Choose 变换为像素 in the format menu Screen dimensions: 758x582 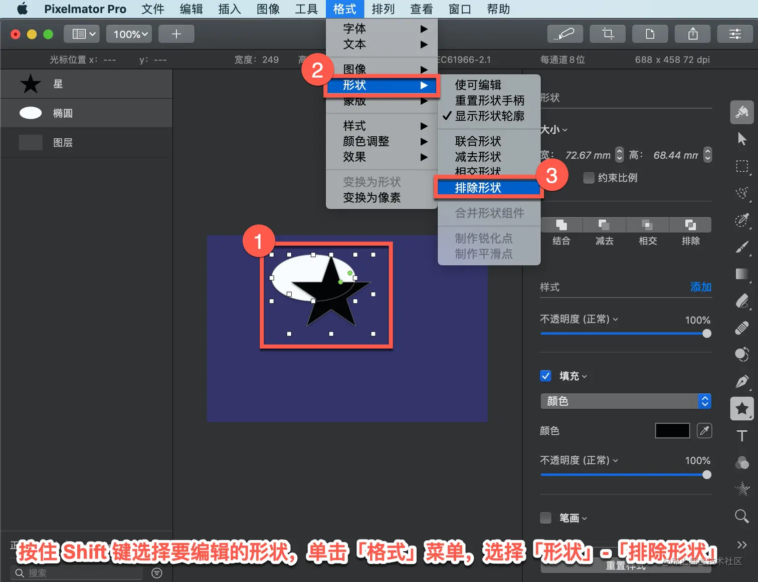pyautogui.click(x=382, y=198)
